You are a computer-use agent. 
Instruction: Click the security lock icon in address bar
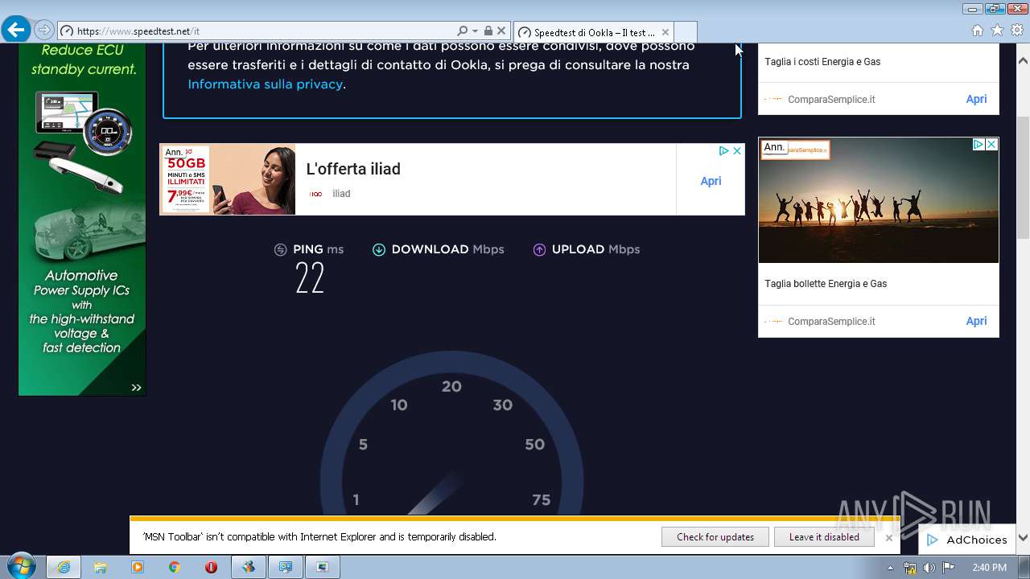(x=488, y=31)
